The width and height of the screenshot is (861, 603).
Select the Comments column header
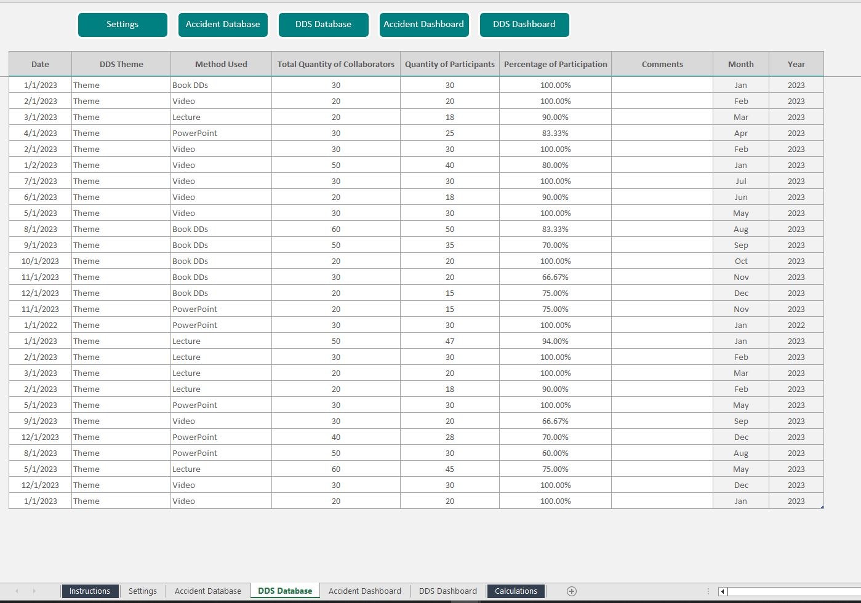[x=662, y=63]
